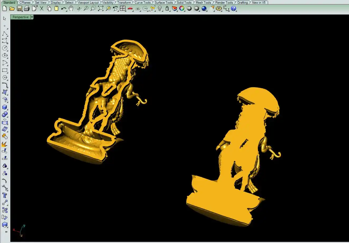The width and height of the screenshot is (349, 243).
Task: Select the Box solid tool
Action: (5, 107)
